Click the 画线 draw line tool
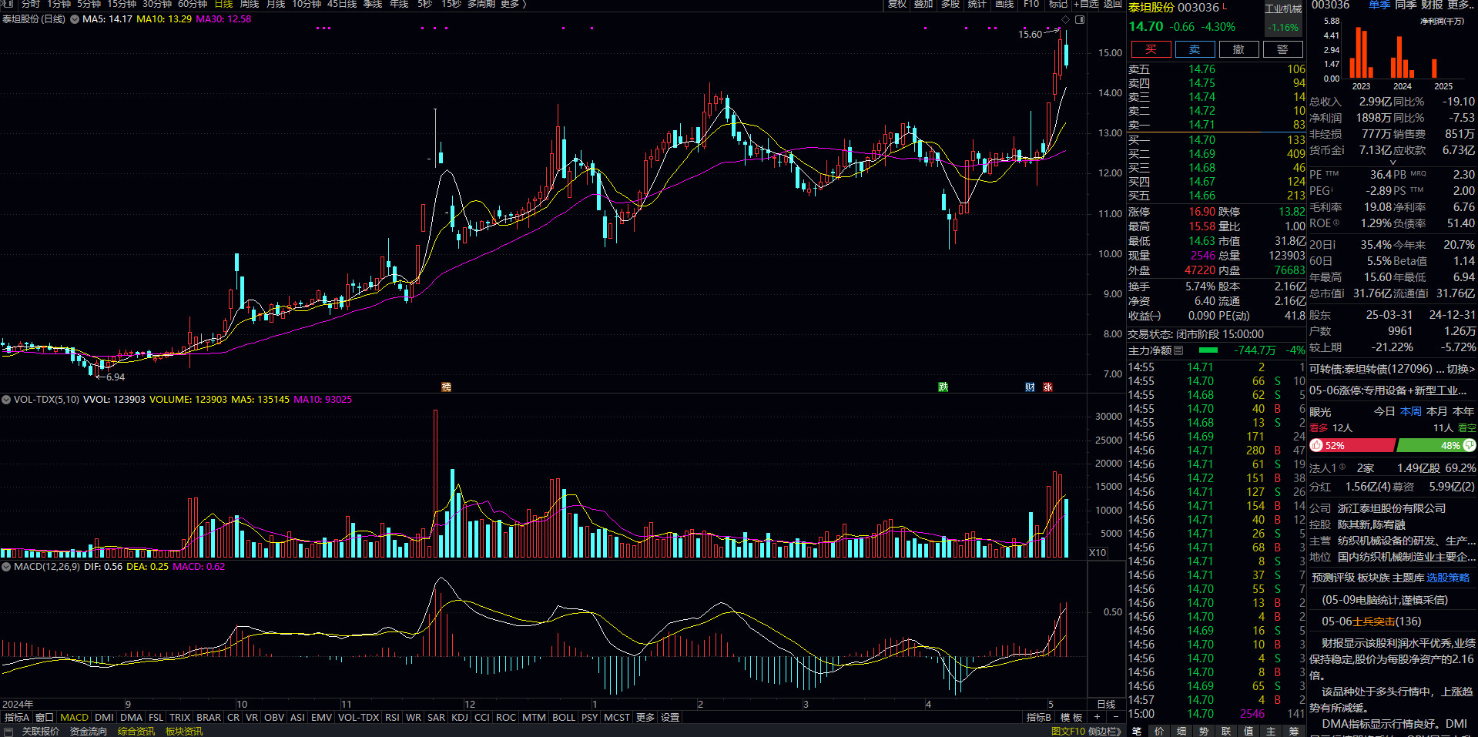 pos(1004,4)
